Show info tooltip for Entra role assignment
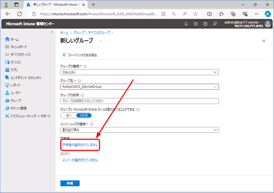The image size is (274, 193). [x=138, y=110]
